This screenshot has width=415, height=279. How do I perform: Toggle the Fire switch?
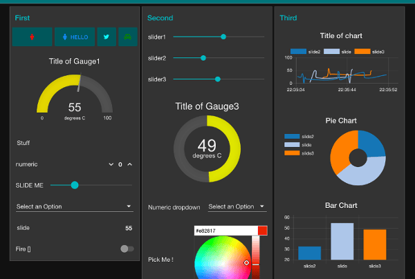point(127,249)
